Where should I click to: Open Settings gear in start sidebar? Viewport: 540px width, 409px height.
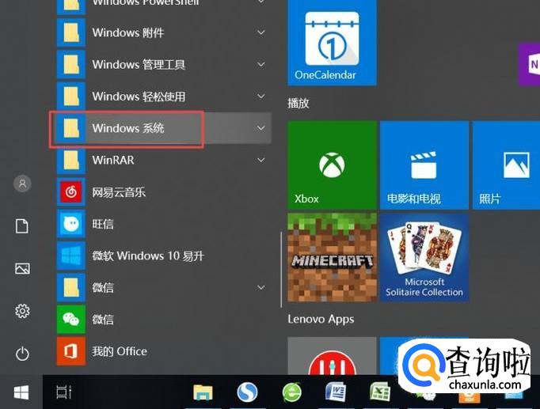click(x=22, y=311)
